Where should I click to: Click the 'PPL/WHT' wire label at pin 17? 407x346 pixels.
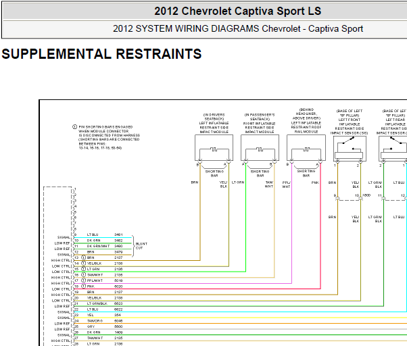coord(95,280)
